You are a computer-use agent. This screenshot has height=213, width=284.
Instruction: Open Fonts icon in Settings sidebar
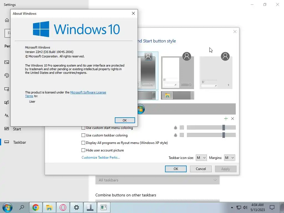[x=7, y=115]
